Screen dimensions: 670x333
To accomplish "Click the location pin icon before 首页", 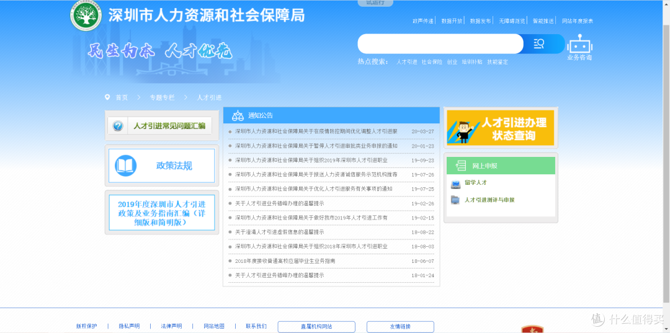I will (107, 97).
